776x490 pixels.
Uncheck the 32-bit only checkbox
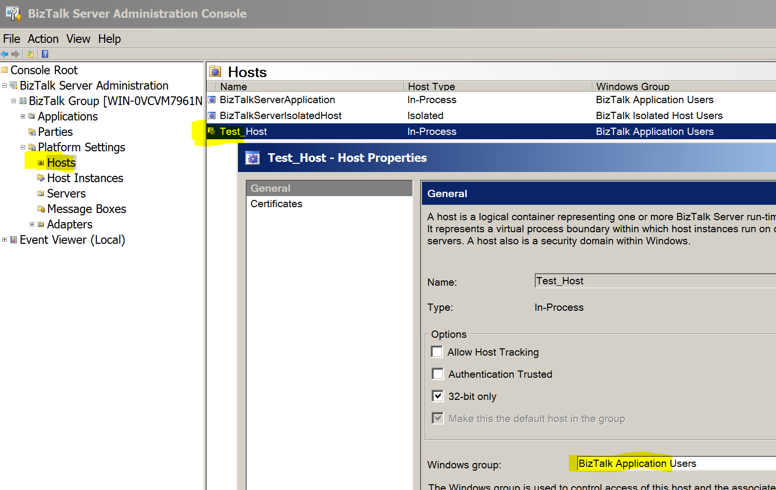click(437, 396)
